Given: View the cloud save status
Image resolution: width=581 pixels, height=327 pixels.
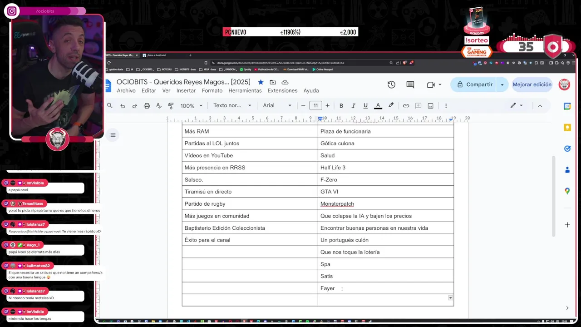Looking at the screenshot, I should pos(285,82).
